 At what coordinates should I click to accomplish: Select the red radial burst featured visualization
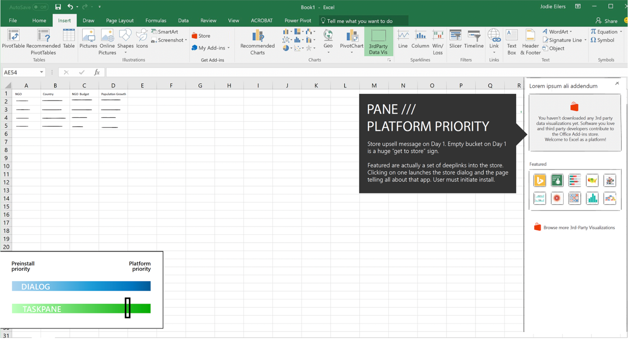557,198
